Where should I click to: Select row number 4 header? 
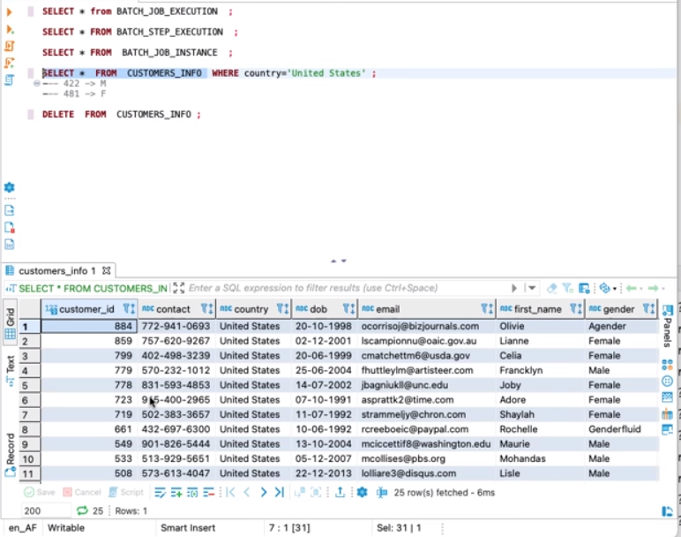pyautogui.click(x=29, y=370)
